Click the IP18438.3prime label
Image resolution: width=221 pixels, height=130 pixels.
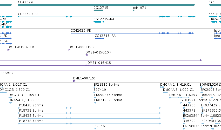click(x=31, y=105)
